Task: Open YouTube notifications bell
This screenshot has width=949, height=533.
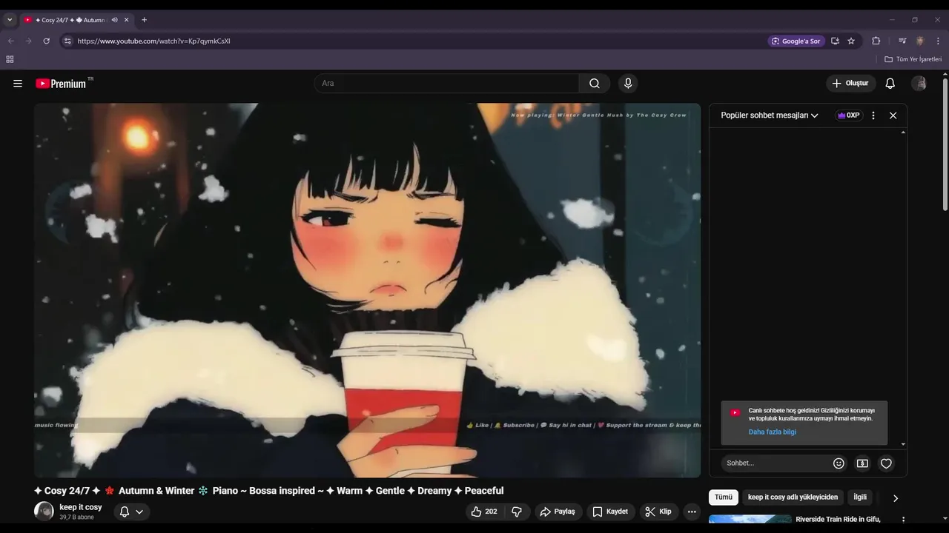Action: point(890,84)
